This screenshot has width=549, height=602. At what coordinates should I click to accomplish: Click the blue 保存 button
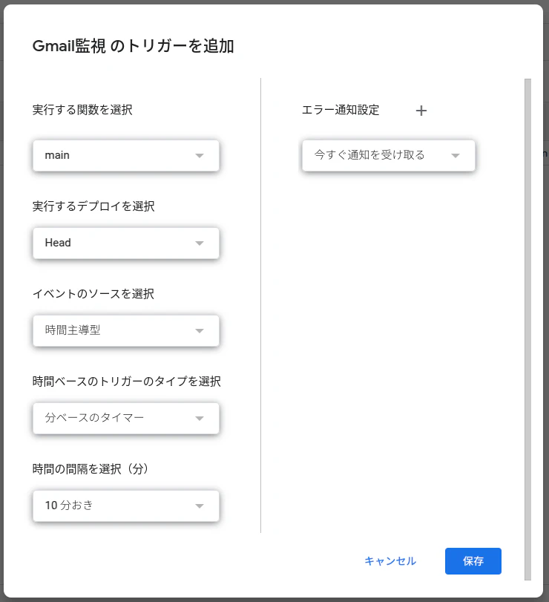[473, 561]
